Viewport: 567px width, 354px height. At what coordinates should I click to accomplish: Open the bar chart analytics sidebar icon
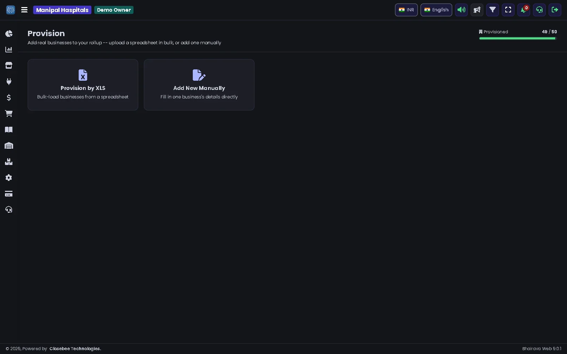pos(9,50)
